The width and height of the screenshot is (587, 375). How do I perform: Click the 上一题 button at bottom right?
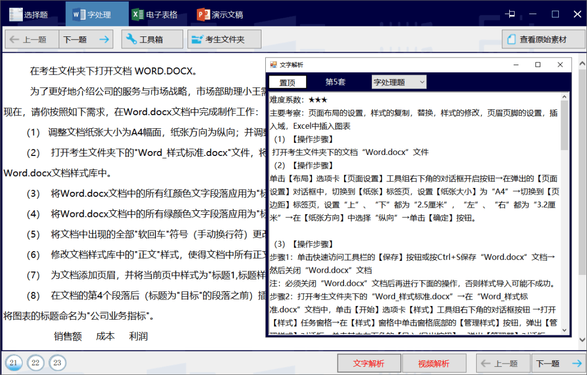(x=502, y=362)
